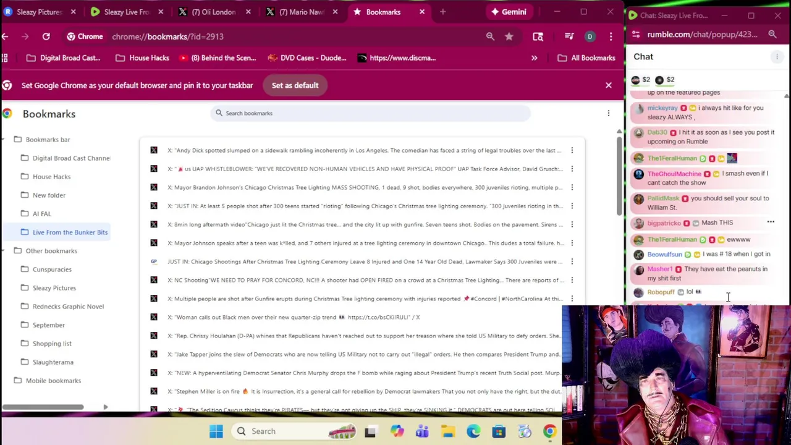Select the Shopping list folder
Viewport: 791px width, 445px height.
(46, 344)
